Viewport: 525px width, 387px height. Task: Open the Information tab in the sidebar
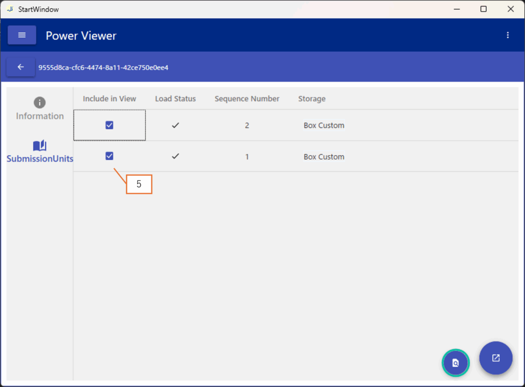pyautogui.click(x=39, y=109)
